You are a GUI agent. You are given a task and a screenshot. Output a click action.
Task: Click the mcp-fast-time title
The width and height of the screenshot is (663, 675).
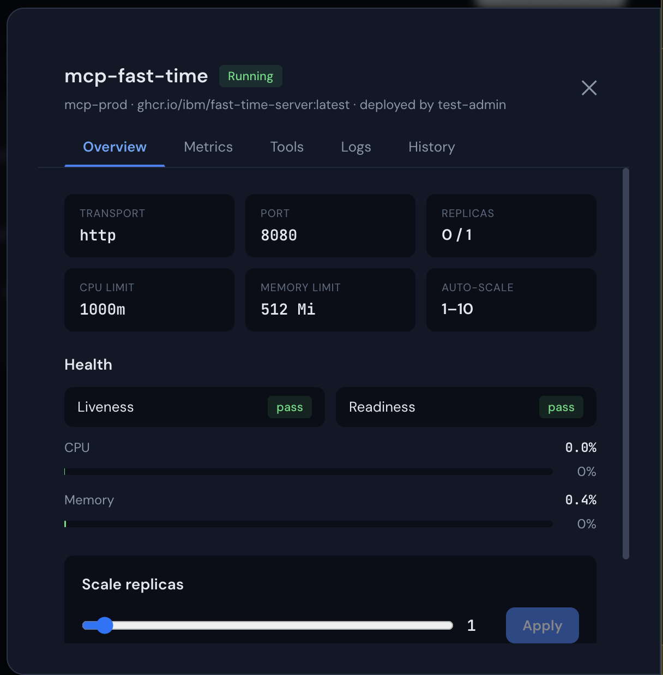[136, 76]
